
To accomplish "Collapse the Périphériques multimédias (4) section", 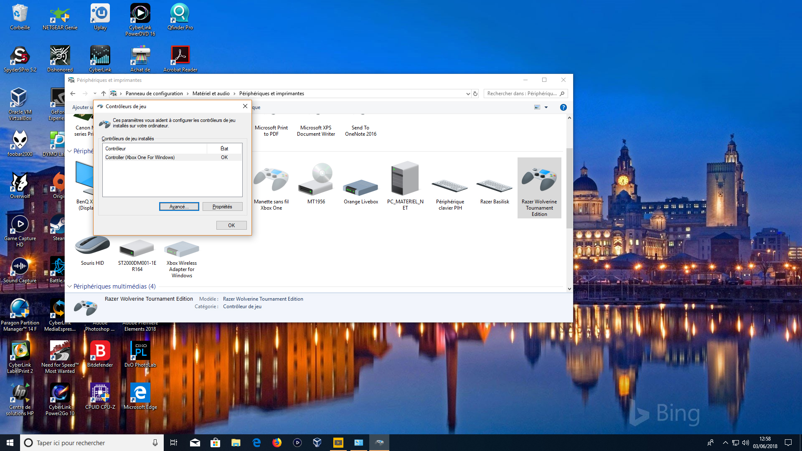I will pyautogui.click(x=70, y=286).
